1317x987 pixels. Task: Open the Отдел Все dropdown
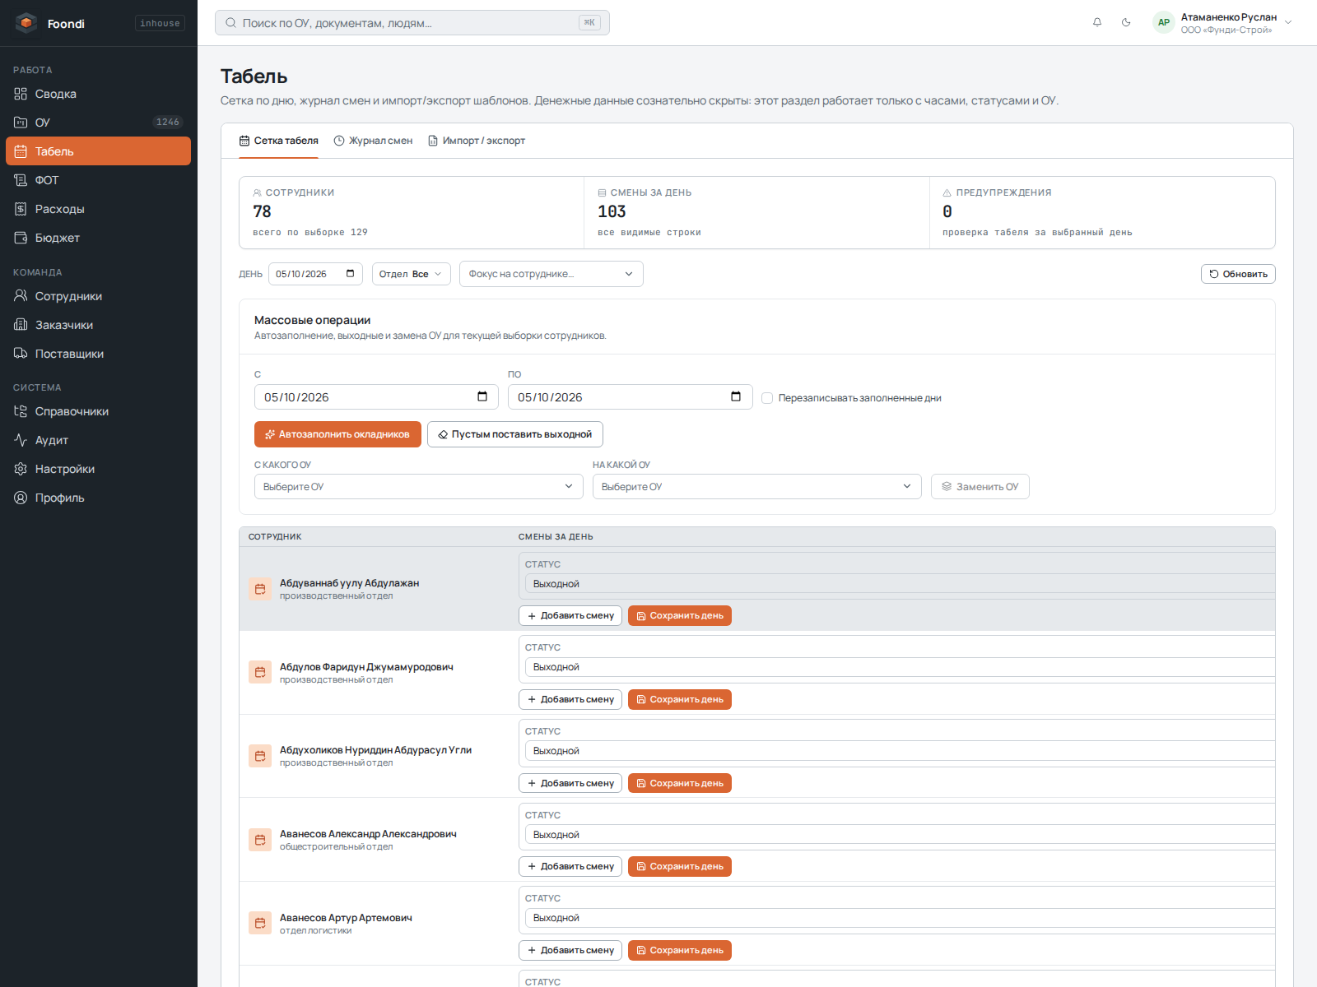click(411, 274)
